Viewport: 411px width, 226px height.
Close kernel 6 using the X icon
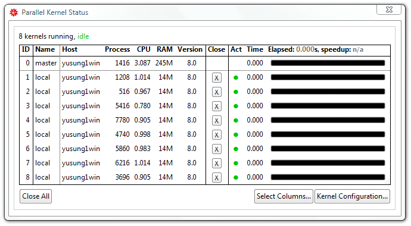(x=216, y=149)
